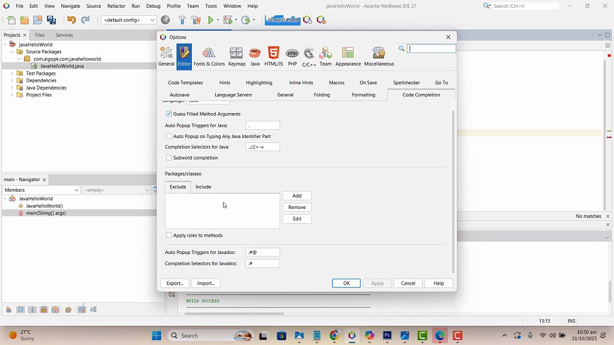Click the Open Project folder icon
The height and width of the screenshot is (345, 614).
38,20
